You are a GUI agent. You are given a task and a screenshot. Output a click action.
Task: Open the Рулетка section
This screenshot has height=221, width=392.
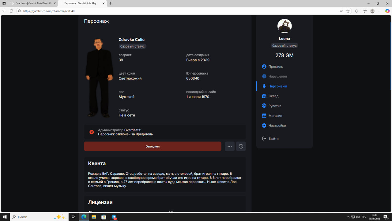click(274, 106)
